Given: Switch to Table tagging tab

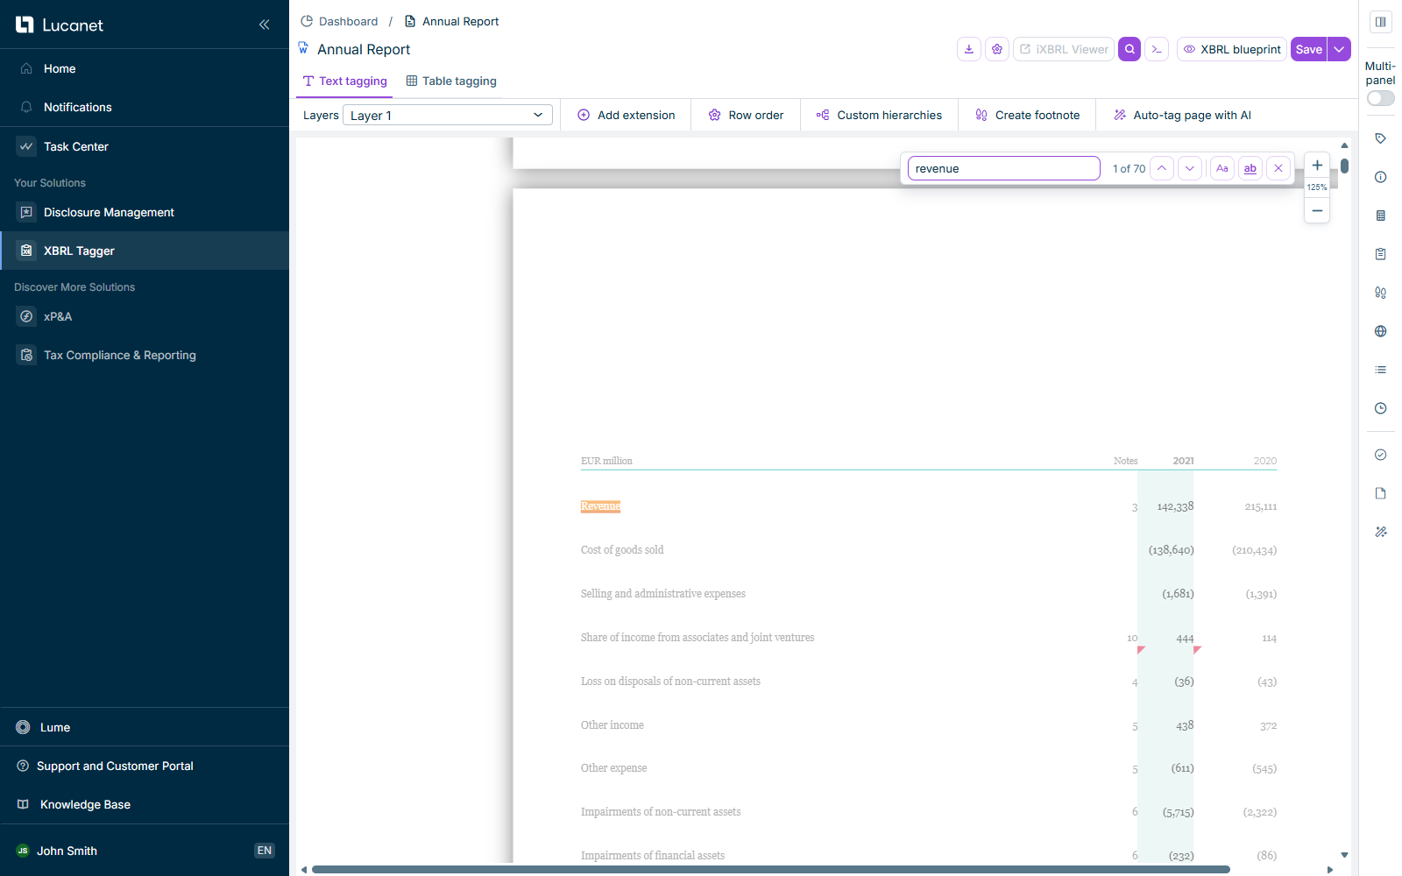Looking at the screenshot, I should (451, 81).
